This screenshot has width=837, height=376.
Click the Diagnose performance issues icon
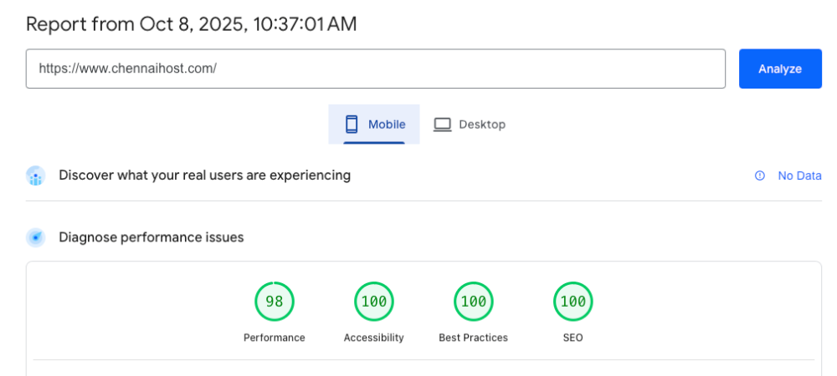[35, 237]
